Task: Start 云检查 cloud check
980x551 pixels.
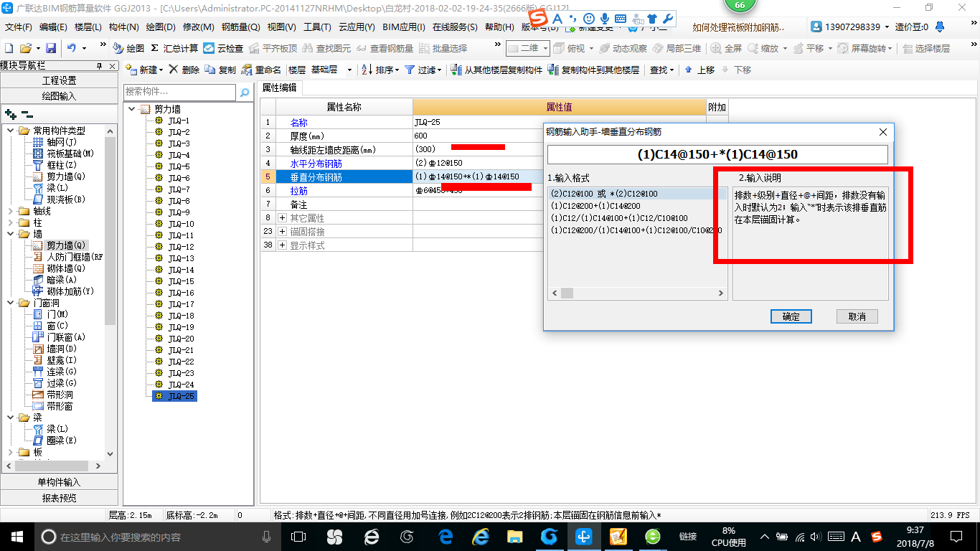Action: click(x=223, y=48)
